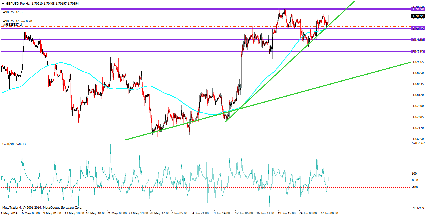Select the purple level tag 1.69385
Viewport: 425px width, 216px height.
coord(418,51)
